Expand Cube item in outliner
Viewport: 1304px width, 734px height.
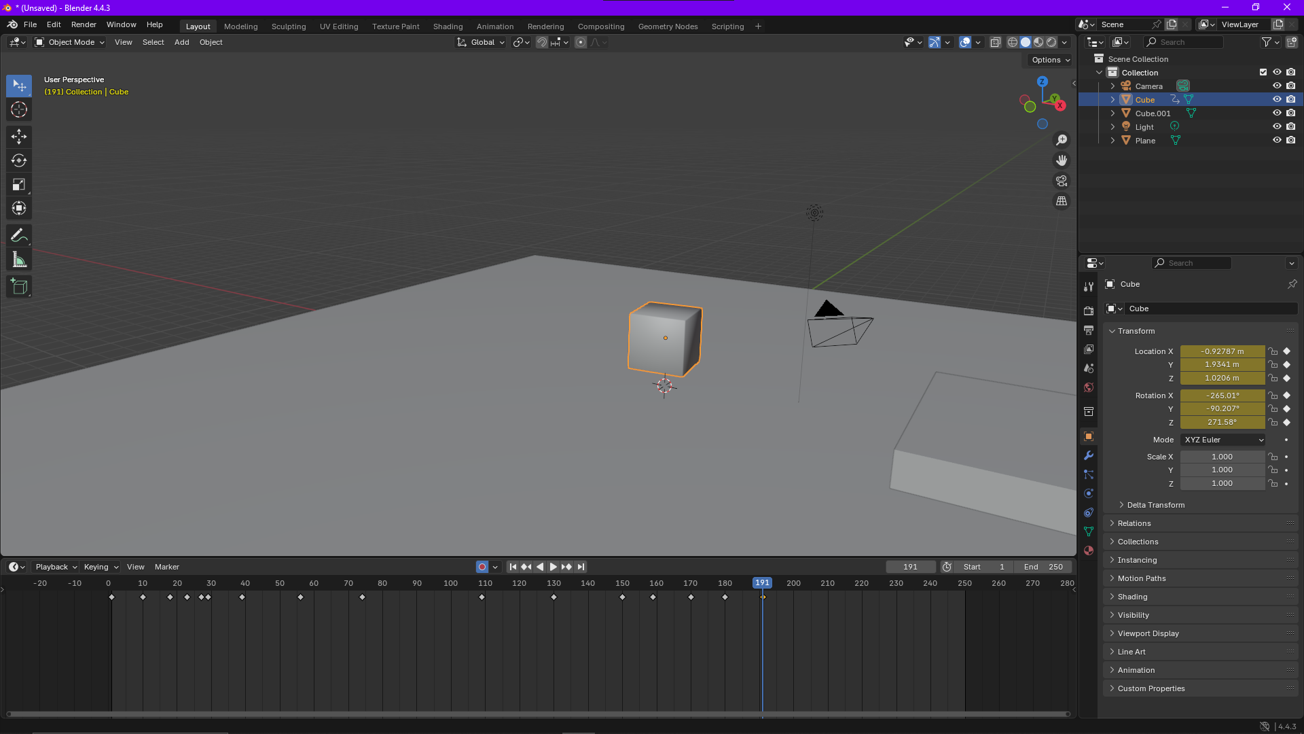(1112, 99)
